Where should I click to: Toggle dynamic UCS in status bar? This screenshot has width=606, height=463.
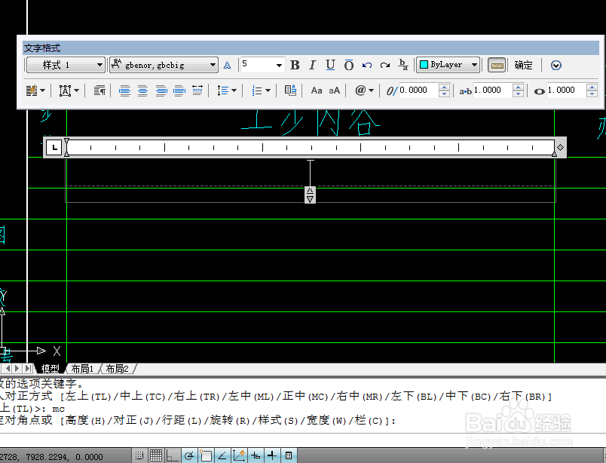pyautogui.click(x=239, y=455)
